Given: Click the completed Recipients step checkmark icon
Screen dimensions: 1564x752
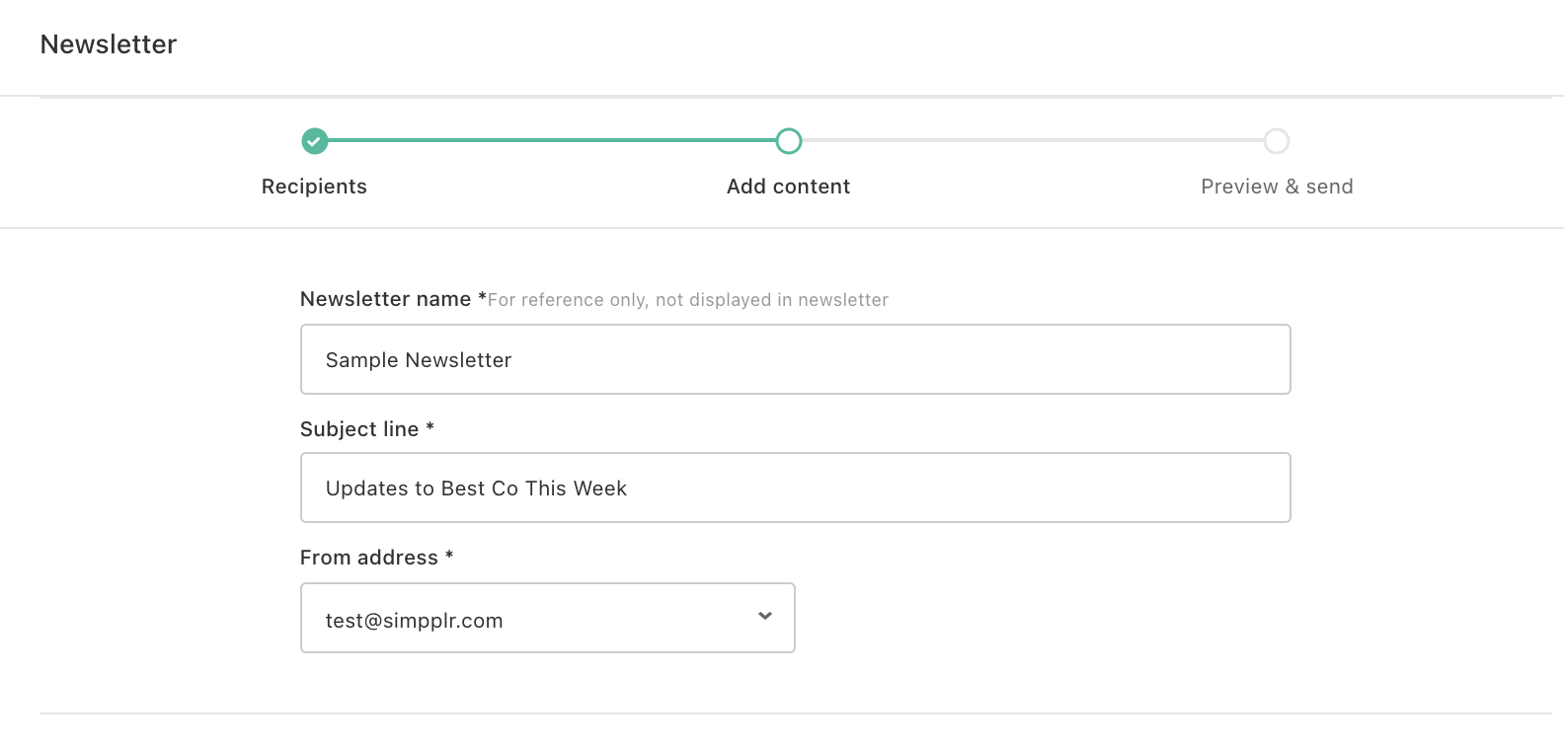Looking at the screenshot, I should pos(314,141).
